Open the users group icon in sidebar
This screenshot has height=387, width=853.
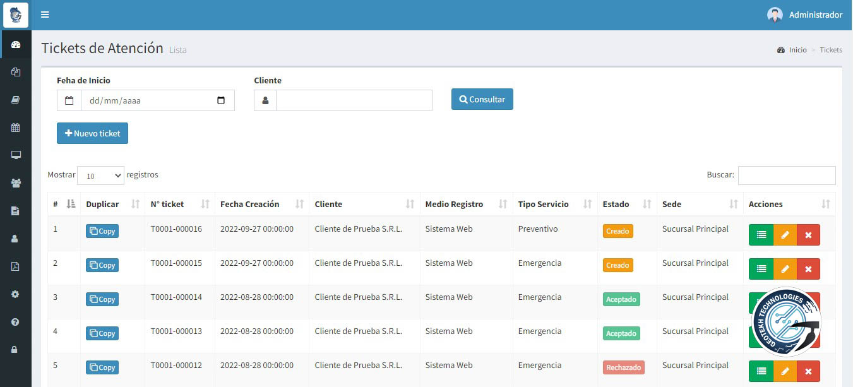pyautogui.click(x=16, y=183)
